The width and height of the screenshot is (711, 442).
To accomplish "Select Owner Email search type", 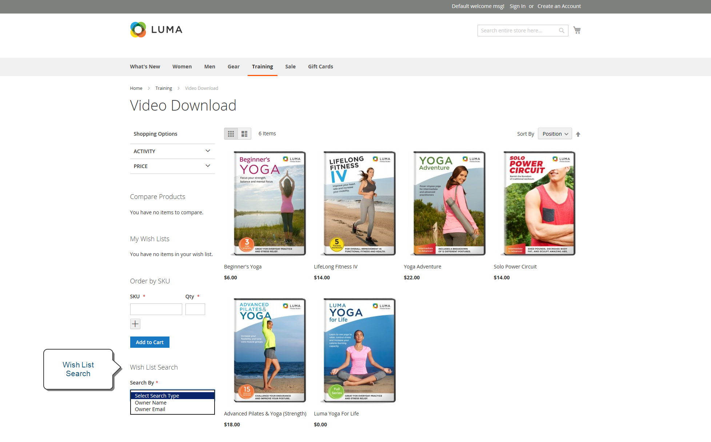I will tap(172, 409).
